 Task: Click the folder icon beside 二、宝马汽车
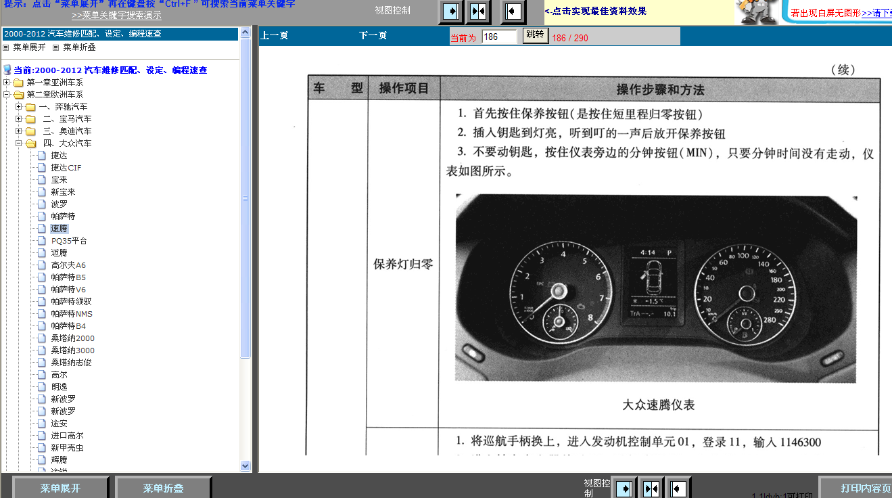click(30, 119)
